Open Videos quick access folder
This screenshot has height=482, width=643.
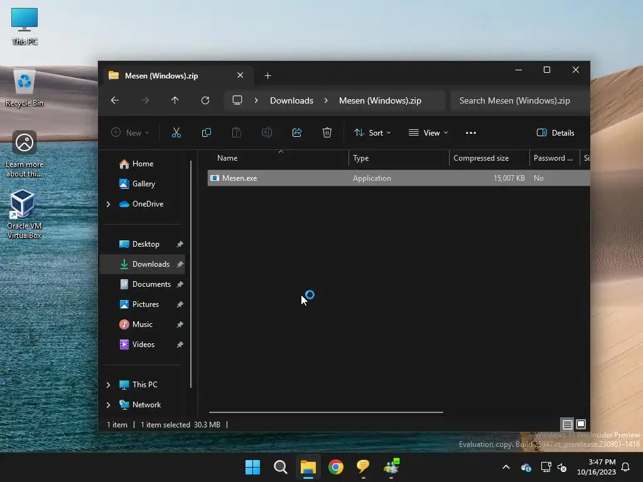(143, 345)
